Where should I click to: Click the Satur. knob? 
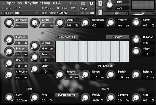tap(136, 23)
